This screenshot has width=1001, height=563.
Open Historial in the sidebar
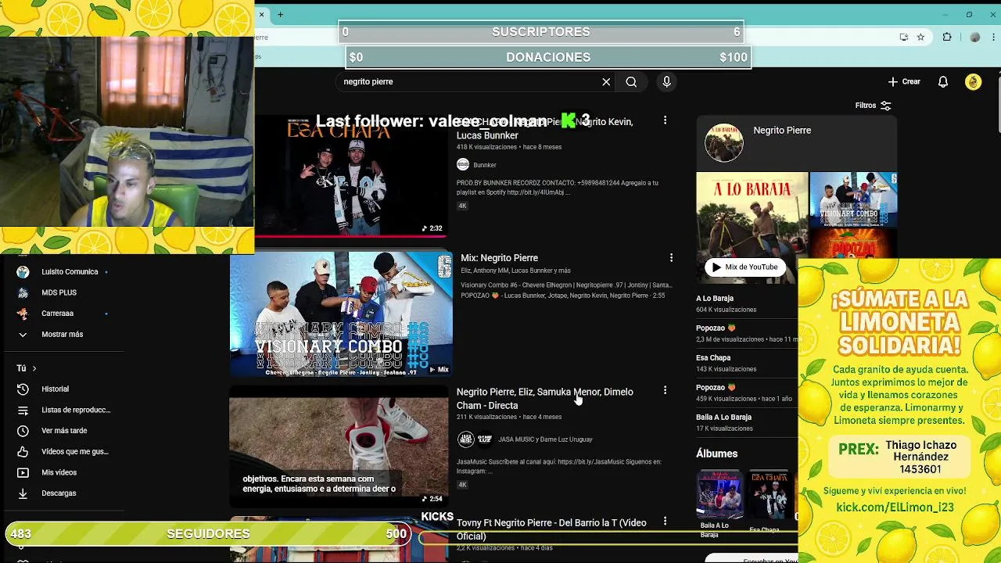(x=55, y=389)
